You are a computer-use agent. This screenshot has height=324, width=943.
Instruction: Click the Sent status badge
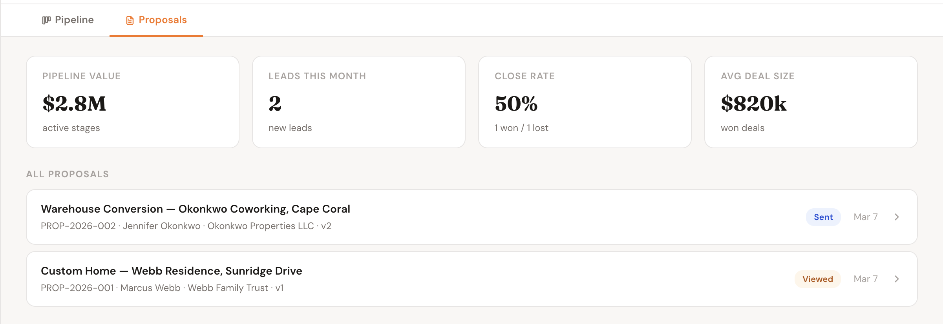(823, 217)
